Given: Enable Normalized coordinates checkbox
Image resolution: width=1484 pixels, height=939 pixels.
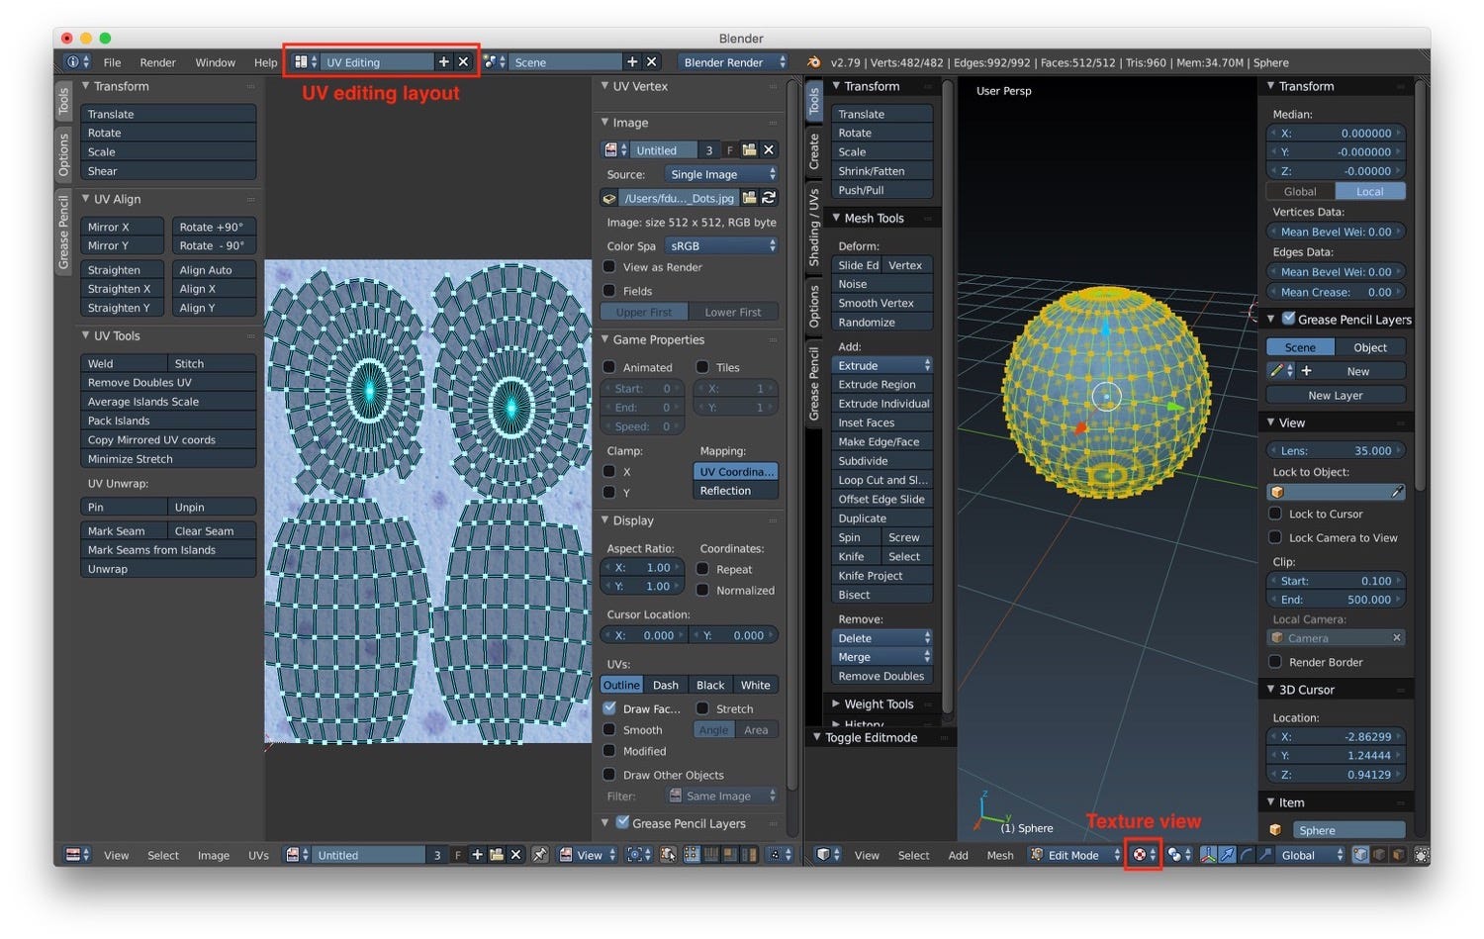Looking at the screenshot, I should click(x=702, y=590).
